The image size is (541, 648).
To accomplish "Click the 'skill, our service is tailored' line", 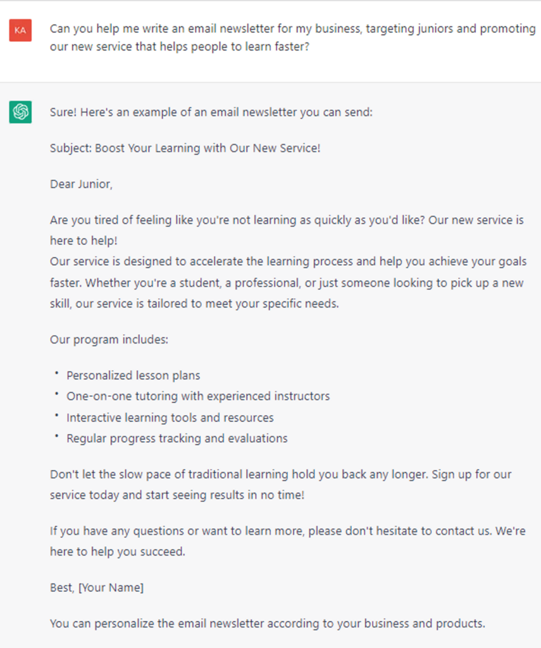I will [194, 303].
